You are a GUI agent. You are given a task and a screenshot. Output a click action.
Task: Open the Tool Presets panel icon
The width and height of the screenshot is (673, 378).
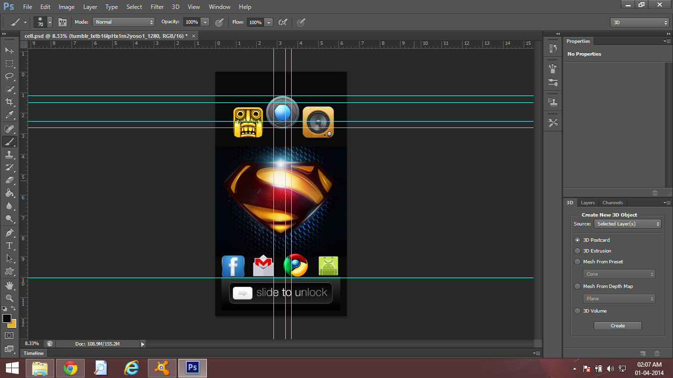(x=553, y=123)
